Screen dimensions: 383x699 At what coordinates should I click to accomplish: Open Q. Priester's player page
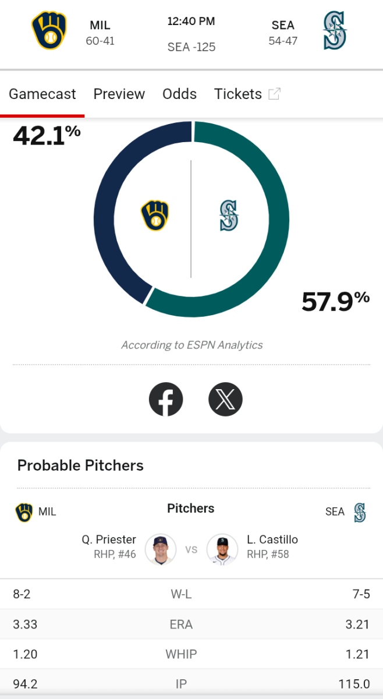pos(109,539)
